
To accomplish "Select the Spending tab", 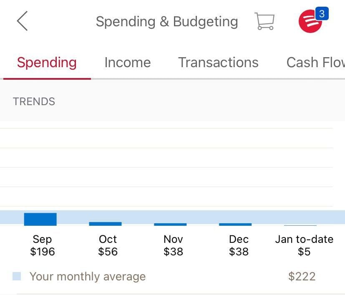I will tap(47, 62).
